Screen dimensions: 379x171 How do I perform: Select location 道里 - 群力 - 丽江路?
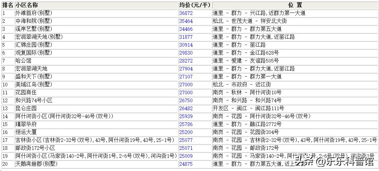(x=295, y=45)
